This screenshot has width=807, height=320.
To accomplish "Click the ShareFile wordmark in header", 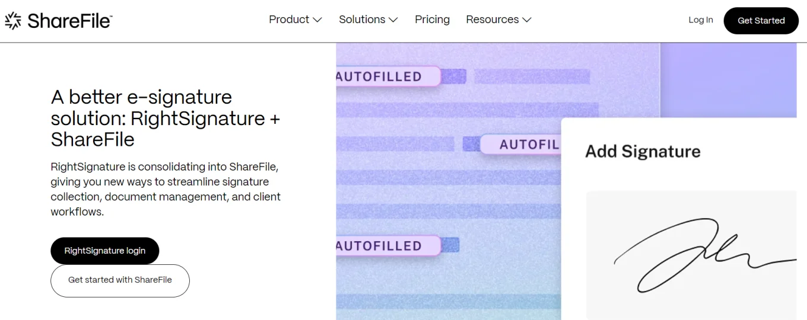I will point(69,21).
